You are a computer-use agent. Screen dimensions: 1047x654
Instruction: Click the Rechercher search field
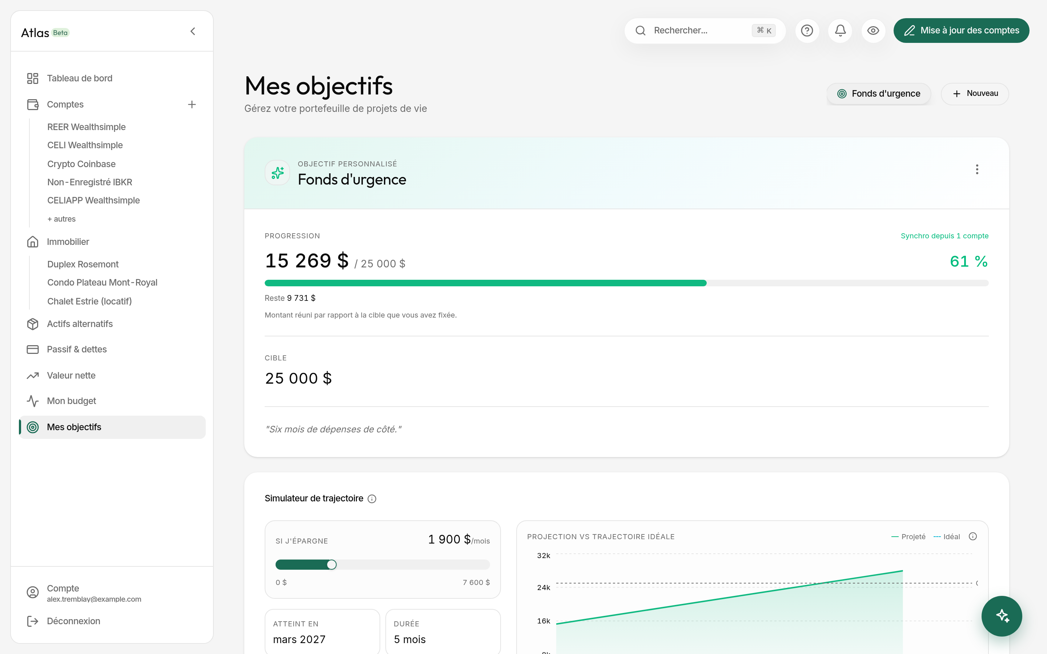(x=705, y=31)
